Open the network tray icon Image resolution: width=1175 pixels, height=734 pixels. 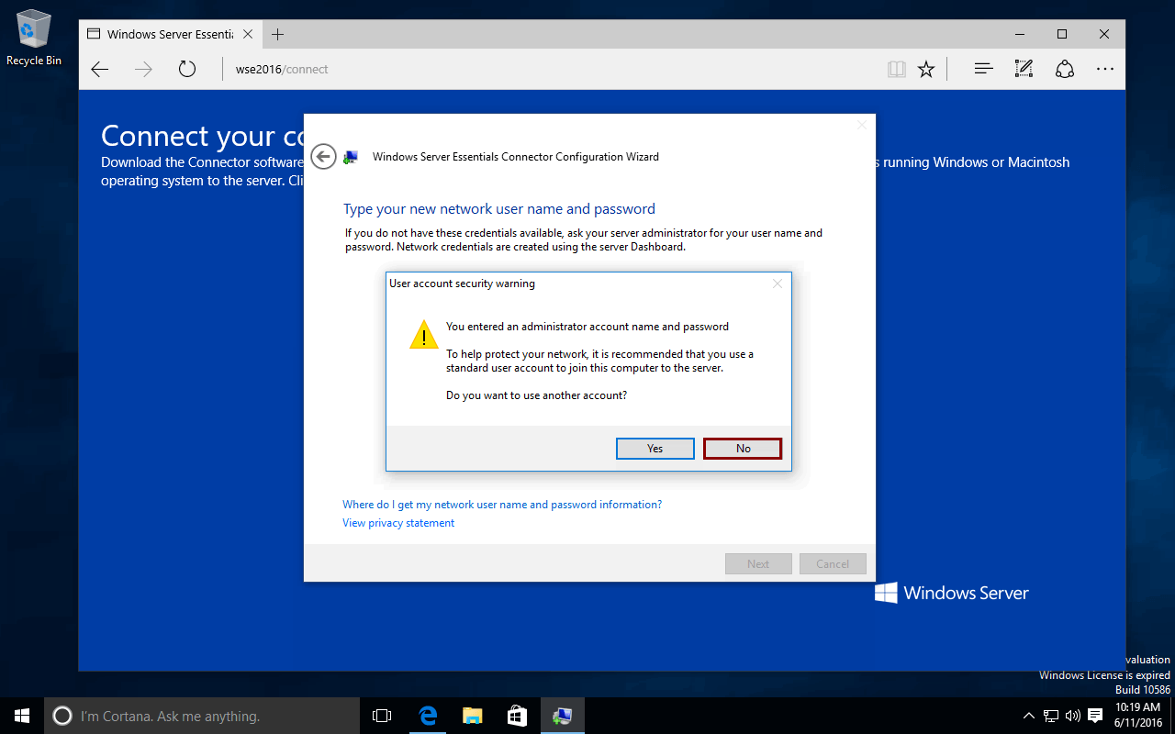tap(1050, 716)
